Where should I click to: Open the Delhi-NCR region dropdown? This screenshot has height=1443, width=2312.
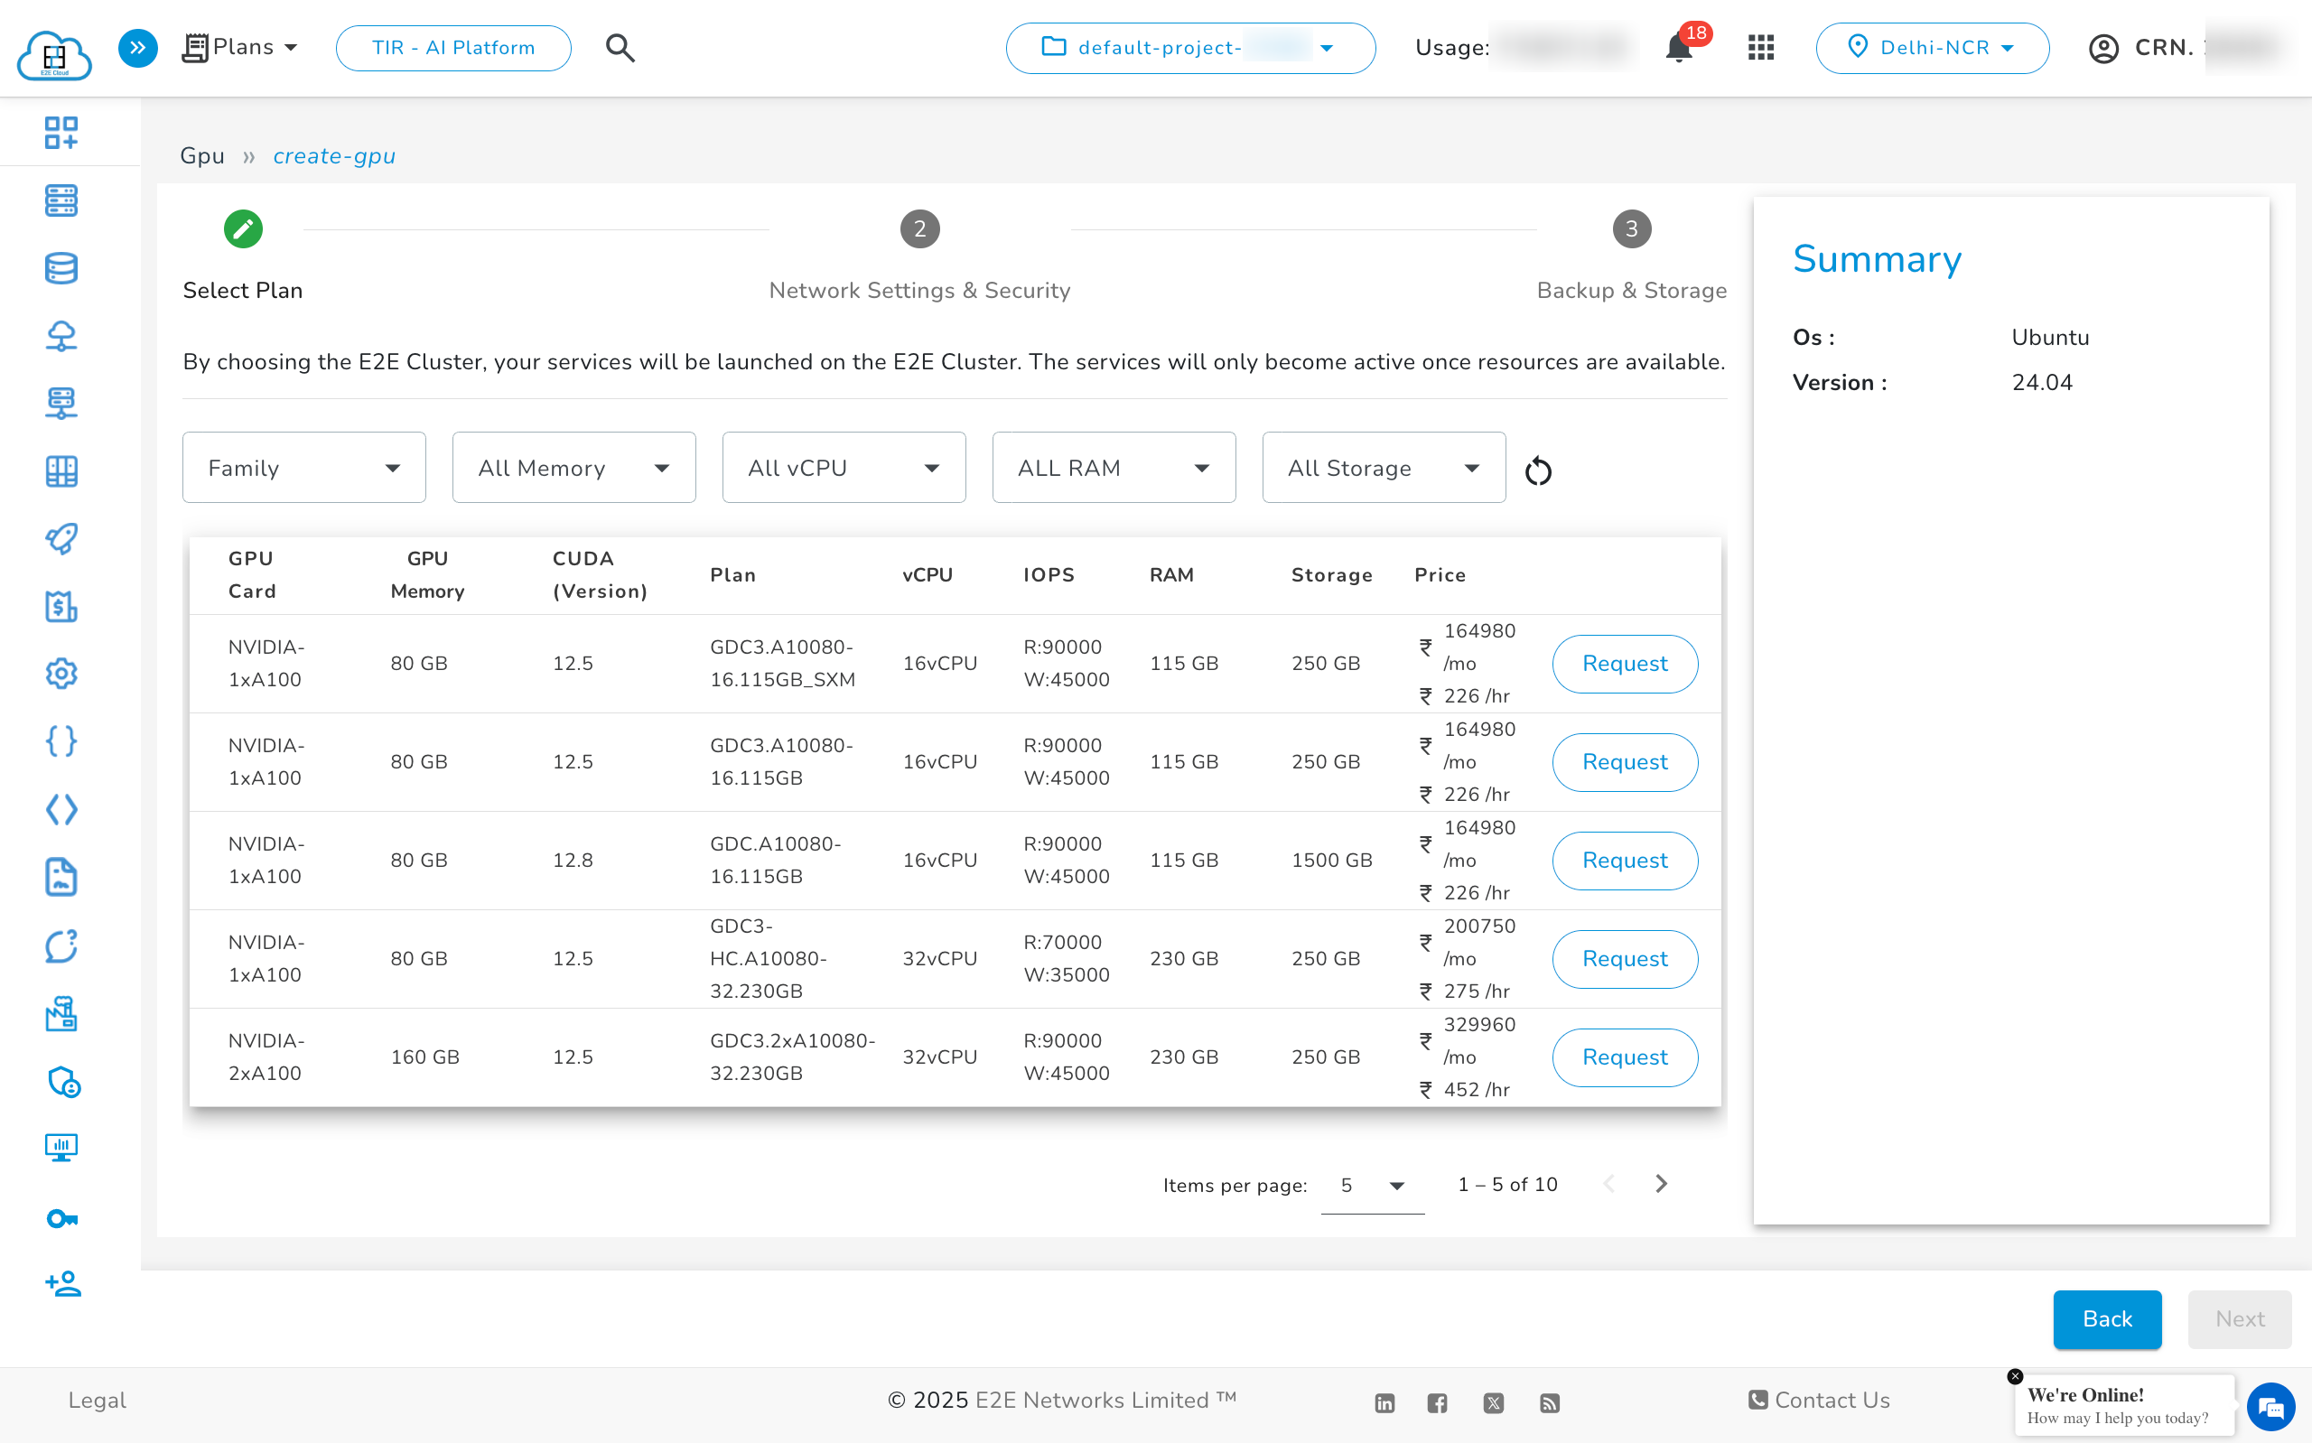(x=1931, y=48)
